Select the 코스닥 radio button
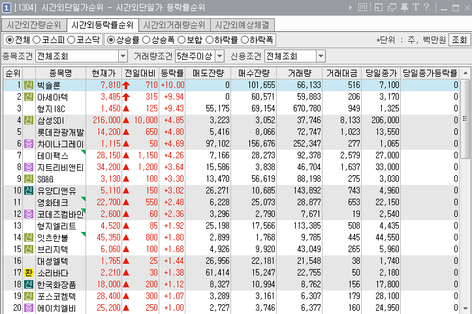 pyautogui.click(x=71, y=40)
